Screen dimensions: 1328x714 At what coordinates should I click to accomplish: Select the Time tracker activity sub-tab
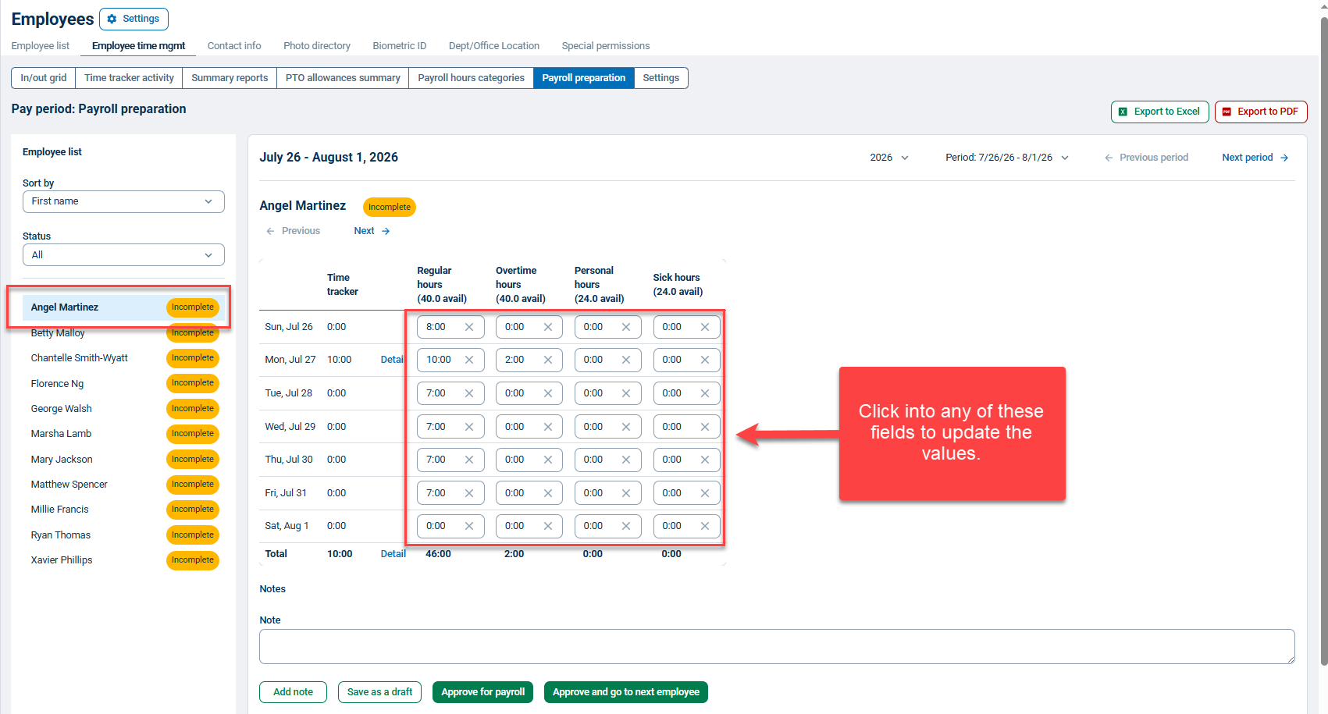point(129,78)
